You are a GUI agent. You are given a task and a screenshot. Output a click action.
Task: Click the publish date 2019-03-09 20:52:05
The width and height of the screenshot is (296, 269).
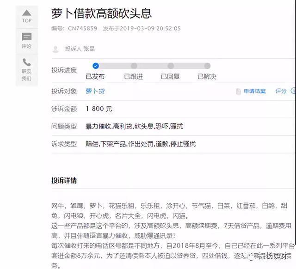coord(150,29)
